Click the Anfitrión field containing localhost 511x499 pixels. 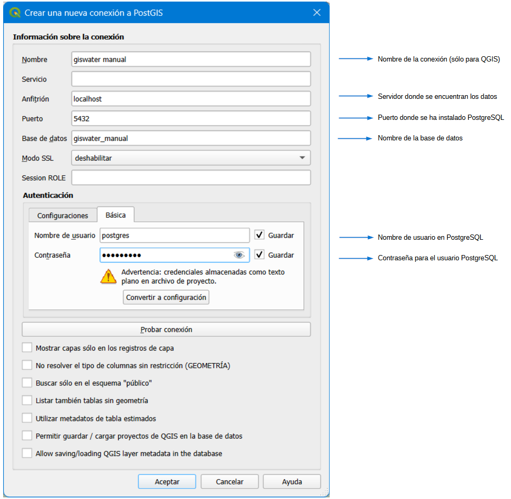click(x=191, y=99)
